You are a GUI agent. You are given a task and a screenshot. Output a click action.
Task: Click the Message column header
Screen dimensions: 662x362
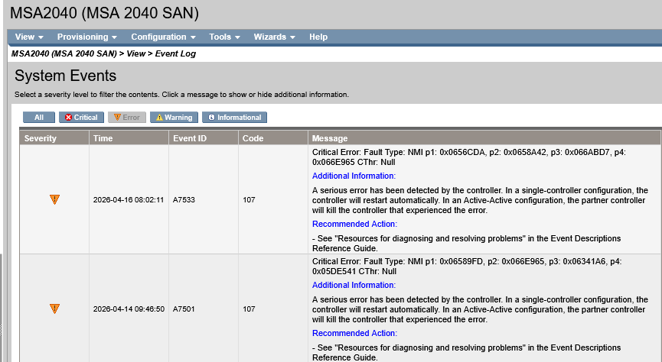[x=484, y=138]
